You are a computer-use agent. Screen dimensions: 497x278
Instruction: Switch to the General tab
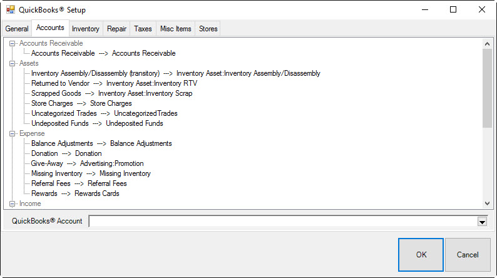tap(17, 29)
